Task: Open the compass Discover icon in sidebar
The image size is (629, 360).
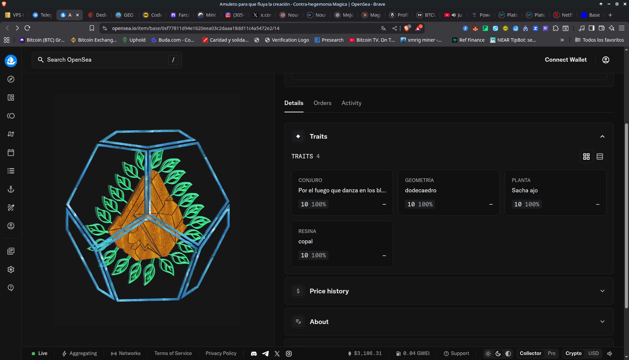Action: 11,79
